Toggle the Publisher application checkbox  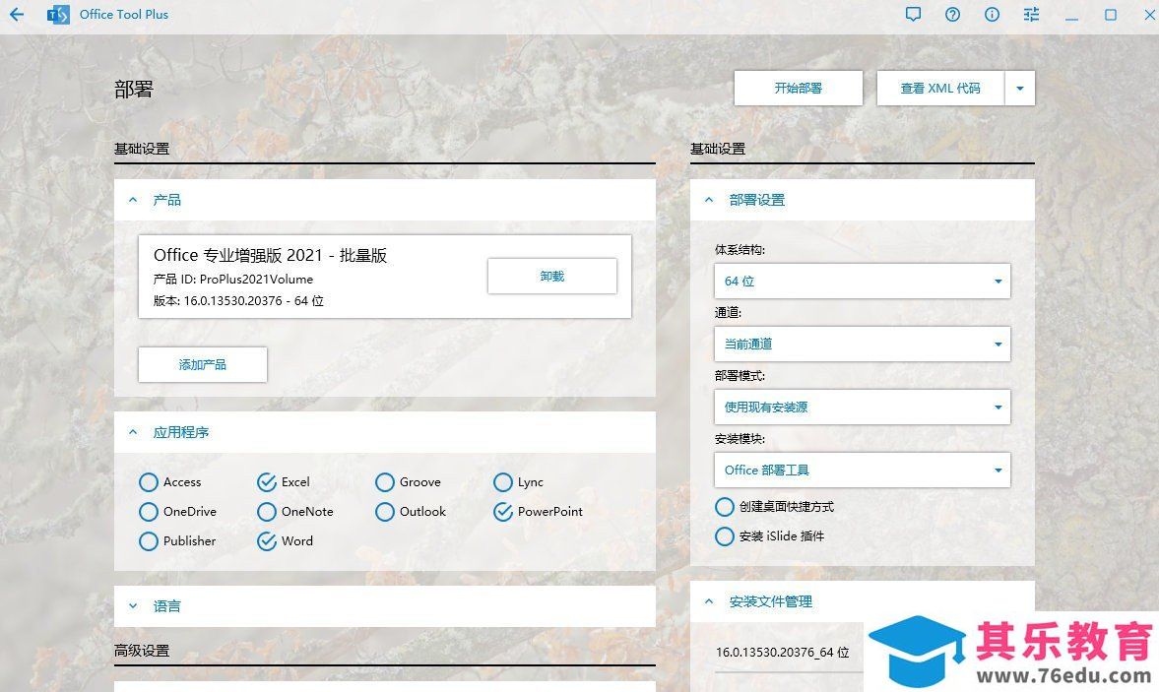149,541
